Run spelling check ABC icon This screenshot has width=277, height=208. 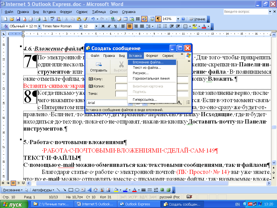52,19
